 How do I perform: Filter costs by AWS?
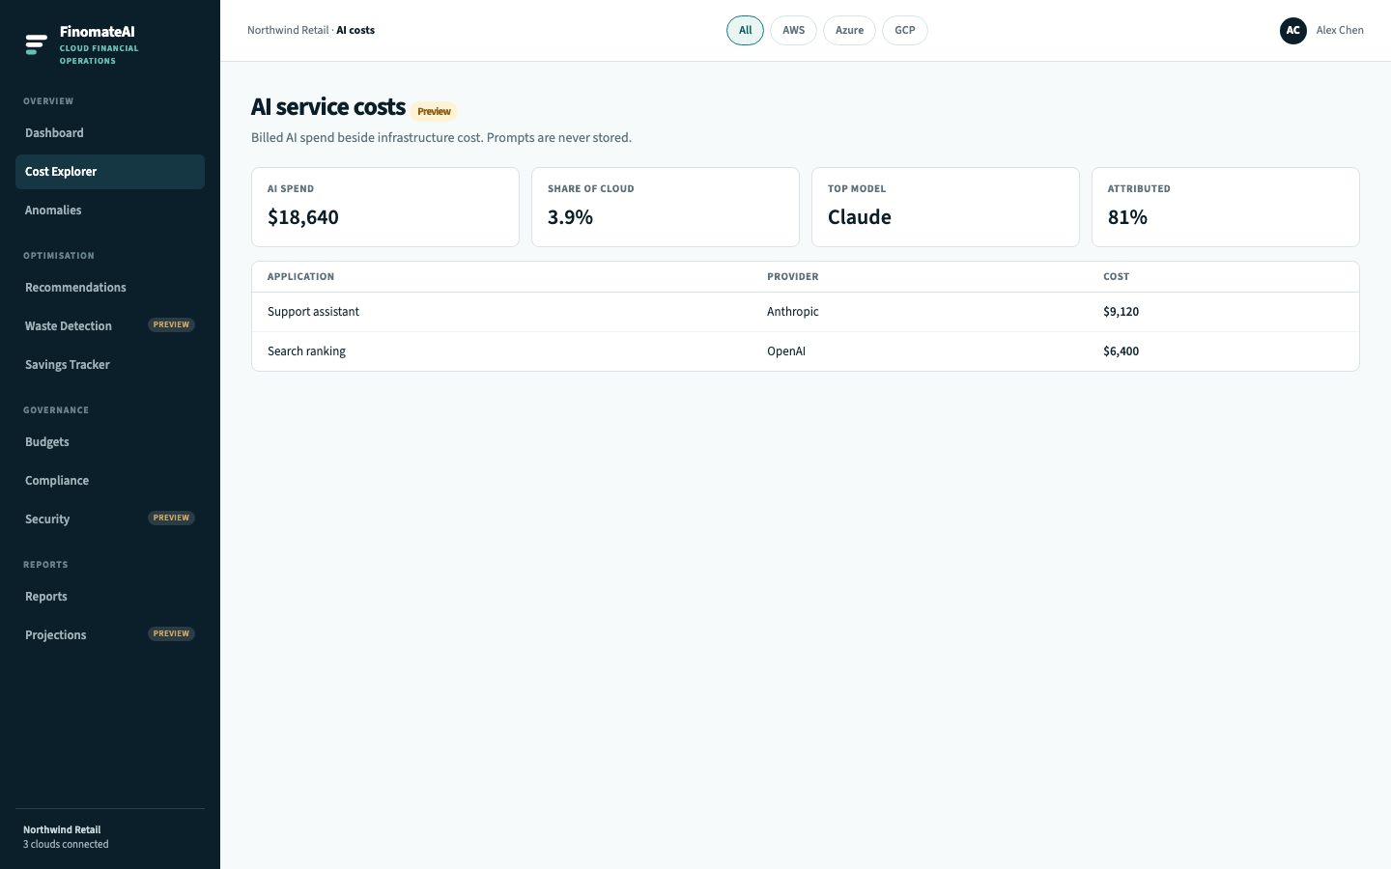tap(793, 31)
